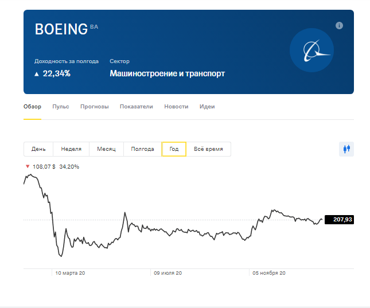The width and height of the screenshot is (370, 308).
Task: Click the info icon in the header
Action: 339,26
